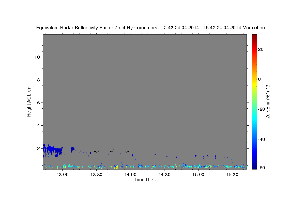Screen dimensions: 305x203
Task: Click the dark blue bottom of the colorbar
Action: [254, 167]
